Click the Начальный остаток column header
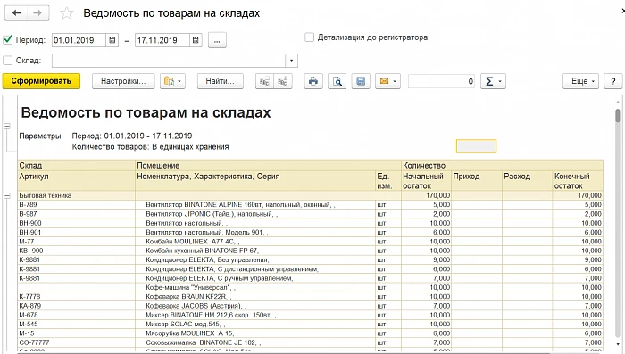This screenshot has width=625, height=354. (x=426, y=181)
